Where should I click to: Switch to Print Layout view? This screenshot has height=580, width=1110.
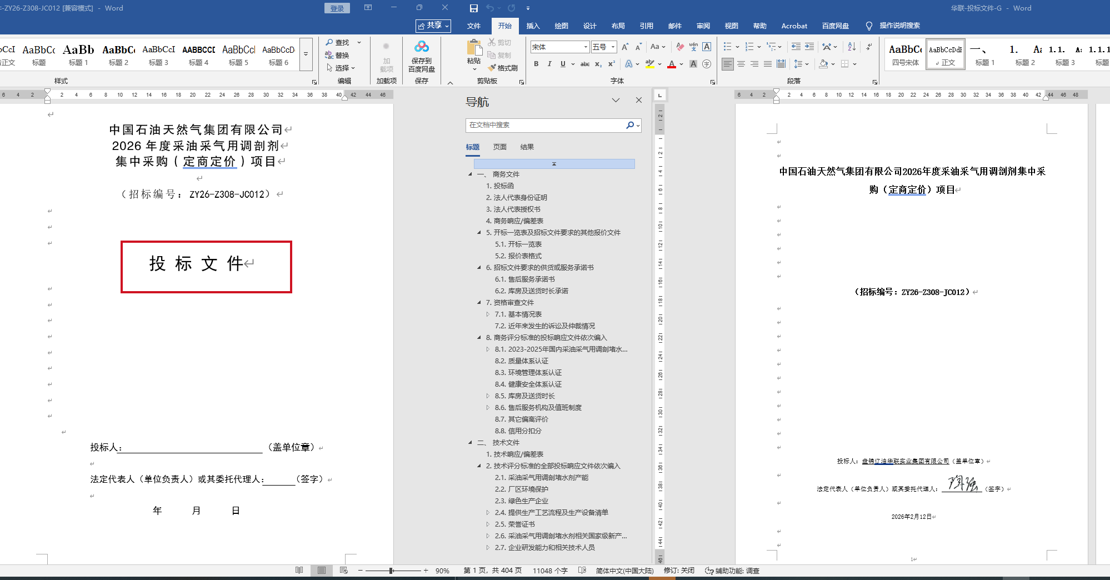pos(322,571)
